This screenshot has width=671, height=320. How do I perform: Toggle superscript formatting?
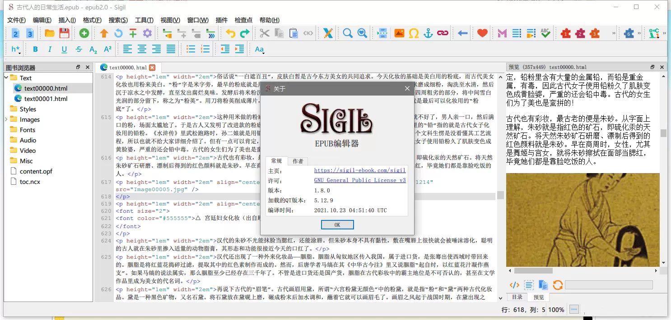tap(108, 49)
